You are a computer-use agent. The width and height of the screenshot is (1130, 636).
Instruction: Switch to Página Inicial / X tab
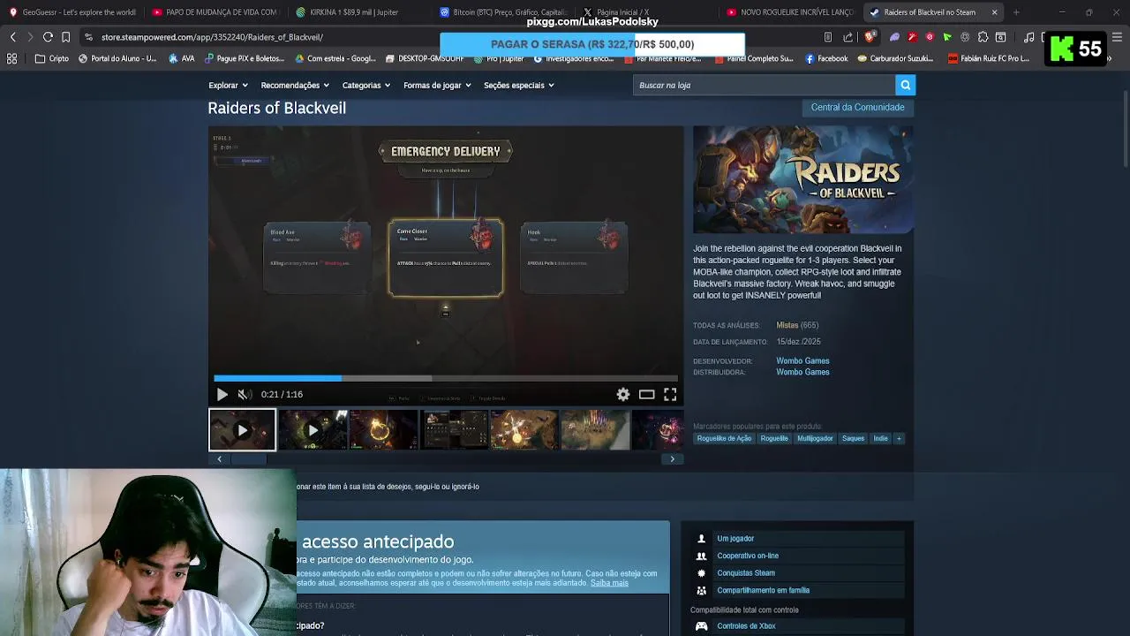[x=647, y=12]
